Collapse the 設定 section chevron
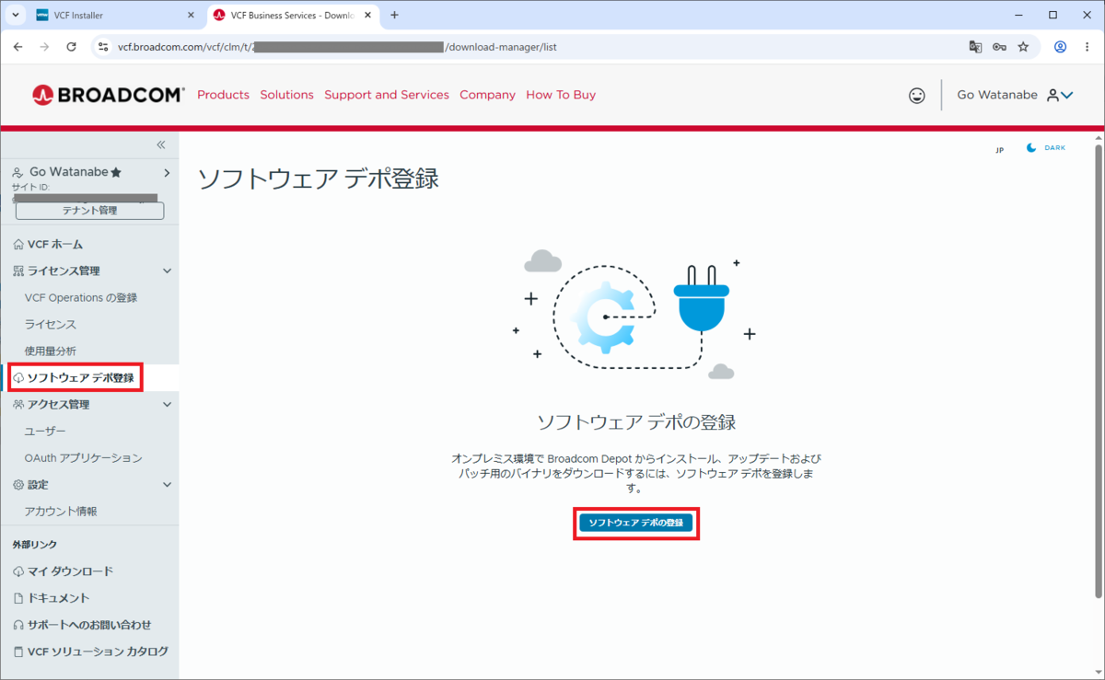The image size is (1105, 680). pos(167,484)
